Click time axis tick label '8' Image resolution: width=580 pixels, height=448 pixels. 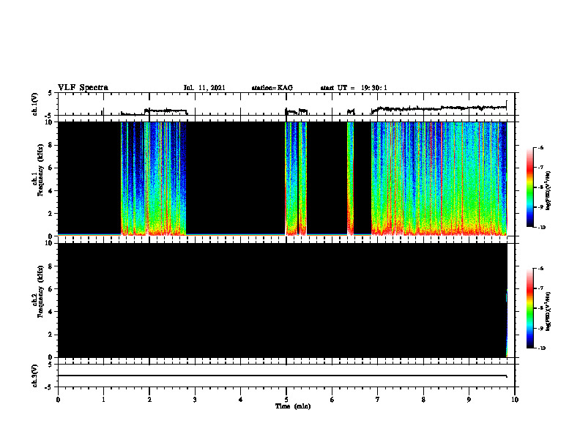tap(423, 400)
